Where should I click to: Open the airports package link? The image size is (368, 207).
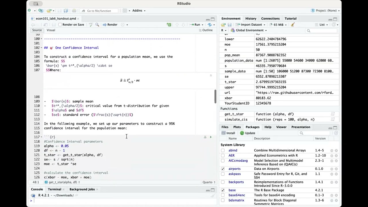(234, 169)
